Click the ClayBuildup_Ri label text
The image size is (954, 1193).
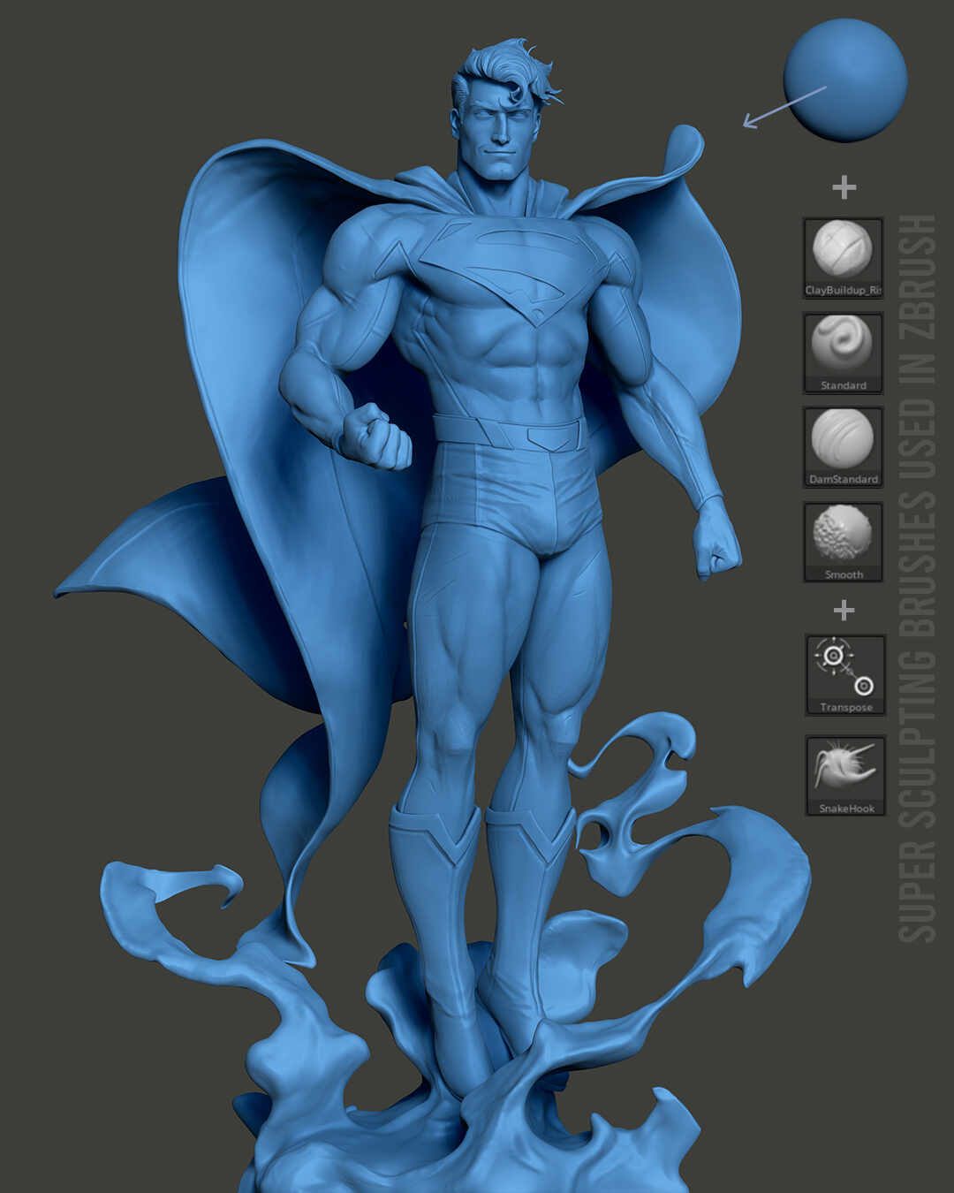[x=842, y=288]
